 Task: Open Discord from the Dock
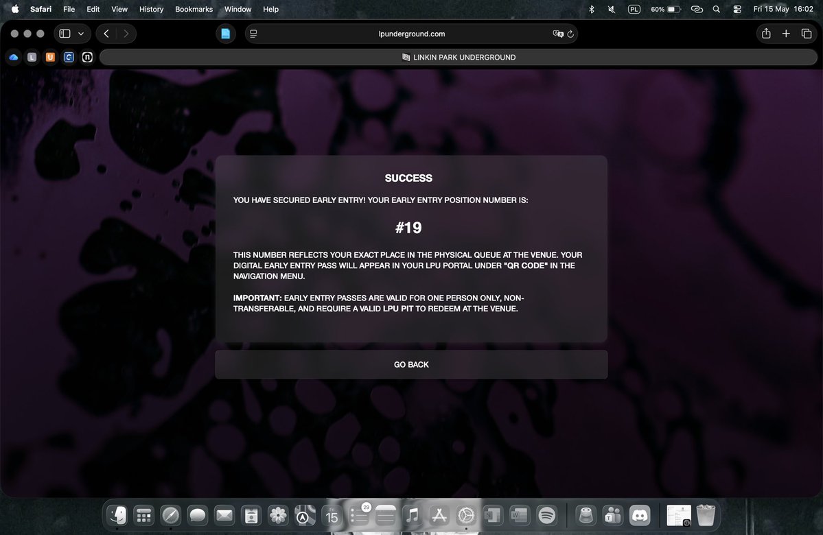pos(639,516)
